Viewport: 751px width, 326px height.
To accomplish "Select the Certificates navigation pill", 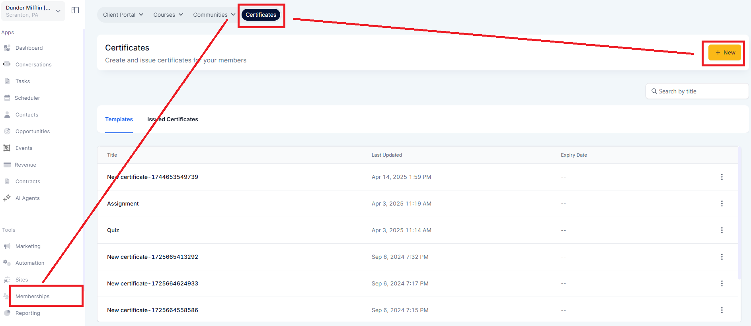I will pyautogui.click(x=261, y=15).
